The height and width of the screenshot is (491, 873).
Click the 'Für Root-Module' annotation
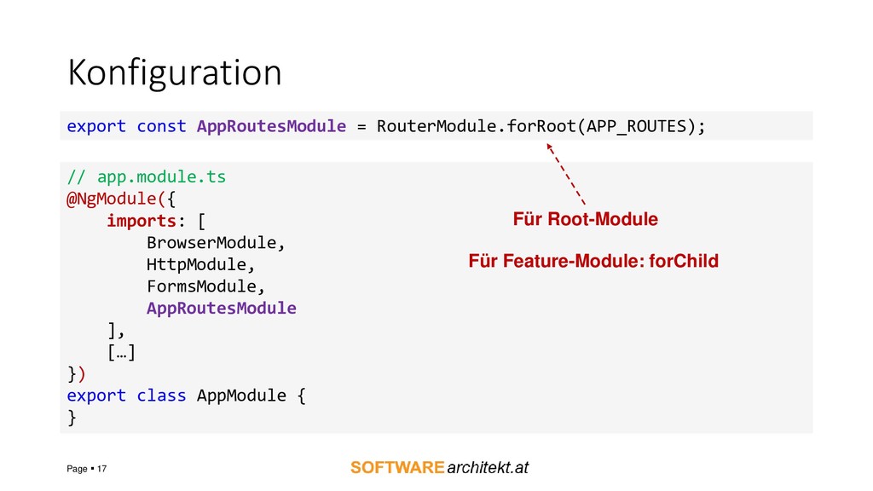pos(585,219)
